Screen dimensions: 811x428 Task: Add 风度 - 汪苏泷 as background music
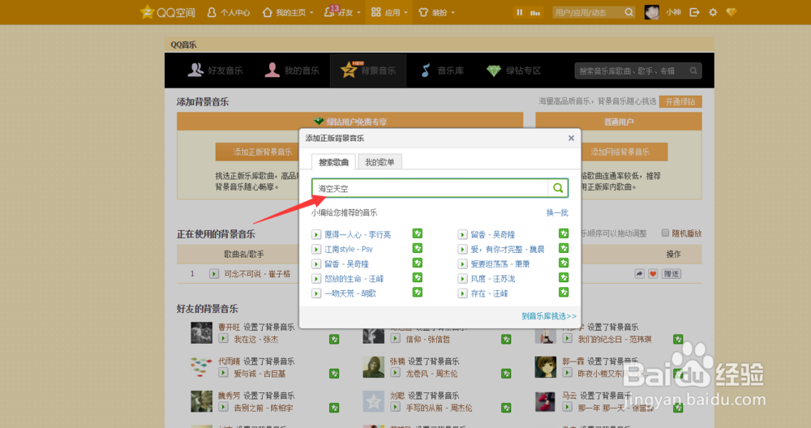coord(564,277)
